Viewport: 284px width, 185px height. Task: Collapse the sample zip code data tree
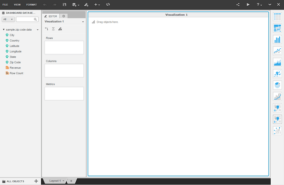click(x=4, y=29)
